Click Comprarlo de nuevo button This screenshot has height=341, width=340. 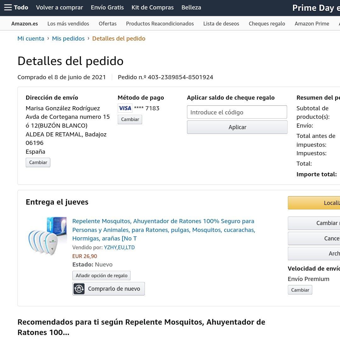pyautogui.click(x=109, y=289)
